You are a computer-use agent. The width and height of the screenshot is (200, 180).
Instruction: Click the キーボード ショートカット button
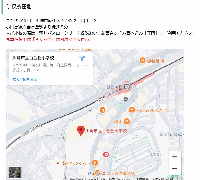(x=87, y=179)
